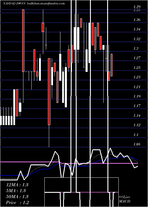Select the 1.21 price axis label

coord(137,87)
